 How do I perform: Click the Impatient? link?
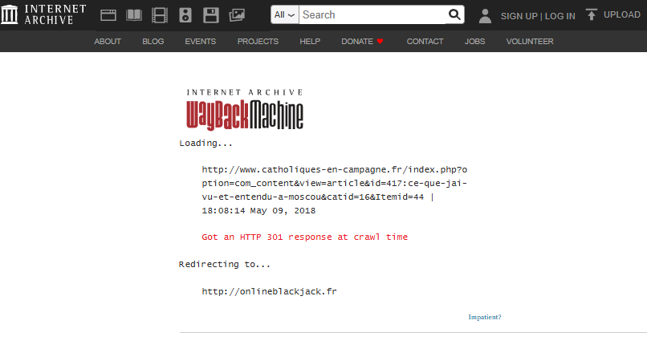484,317
